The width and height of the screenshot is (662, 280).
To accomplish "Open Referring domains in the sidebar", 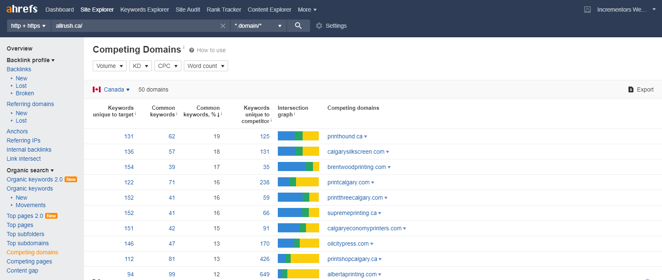I will (x=30, y=104).
